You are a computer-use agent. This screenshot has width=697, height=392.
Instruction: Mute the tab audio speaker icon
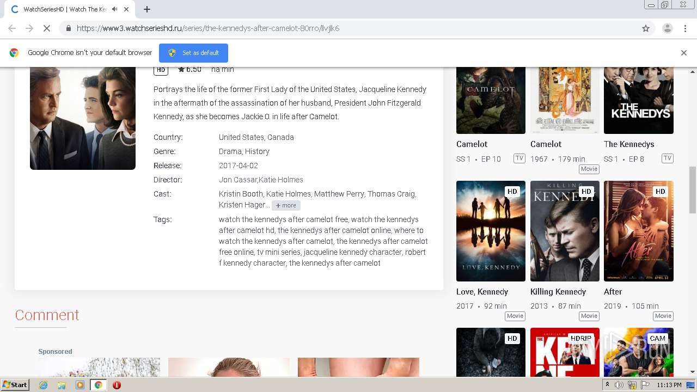pyautogui.click(x=114, y=9)
